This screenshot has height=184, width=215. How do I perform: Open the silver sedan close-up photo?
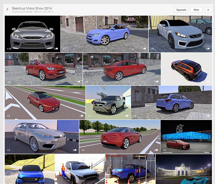pyautogui.click(x=42, y=137)
